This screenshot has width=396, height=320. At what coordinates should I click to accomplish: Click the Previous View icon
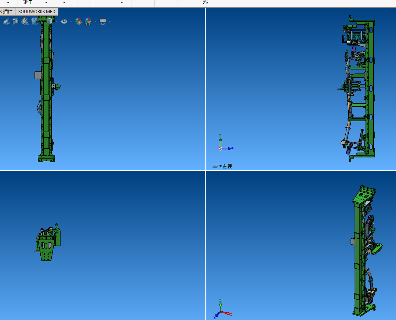[x=6, y=22]
